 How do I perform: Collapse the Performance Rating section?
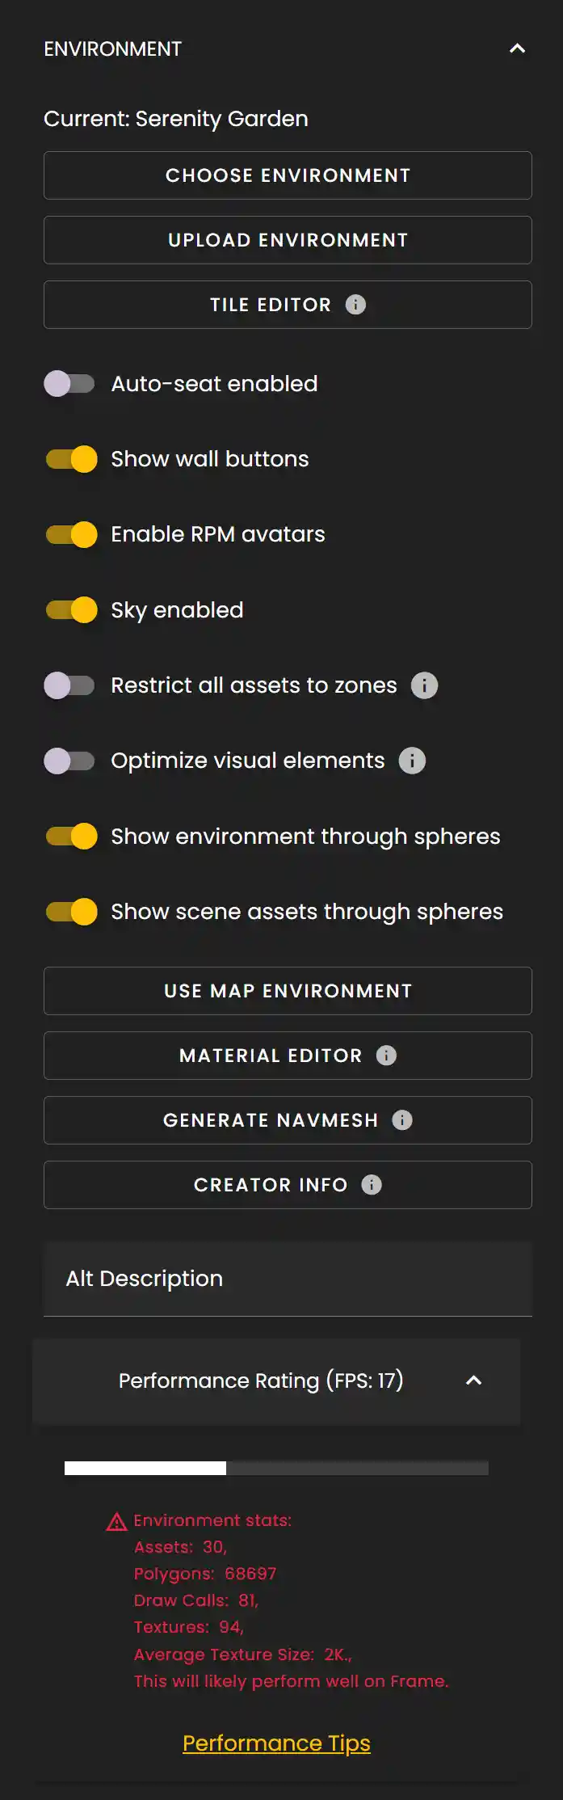(x=475, y=1381)
